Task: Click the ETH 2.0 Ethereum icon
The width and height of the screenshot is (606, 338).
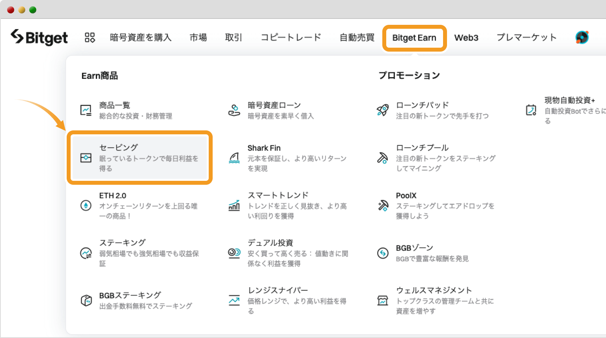Action: tap(86, 206)
